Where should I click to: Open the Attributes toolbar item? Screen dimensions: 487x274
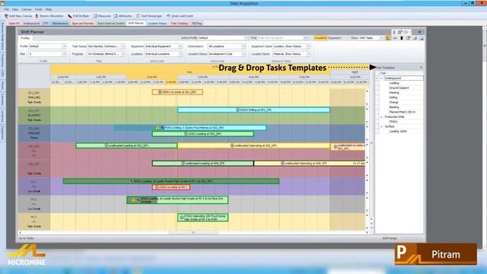pyautogui.click(x=123, y=16)
